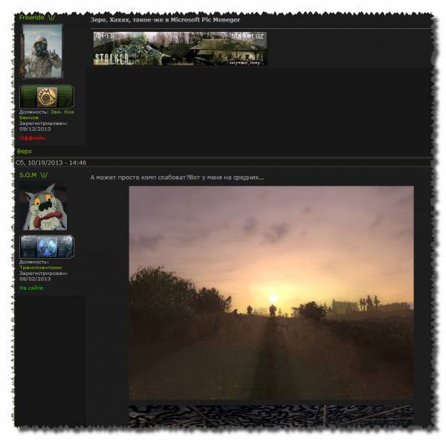
Task: Click the symbol next to Freeride's name
Action: click(53, 16)
